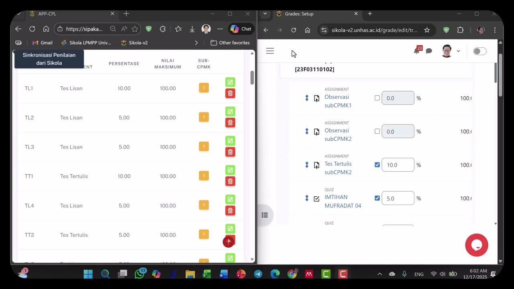Open the Sikola messages chat bubble

click(x=429, y=51)
